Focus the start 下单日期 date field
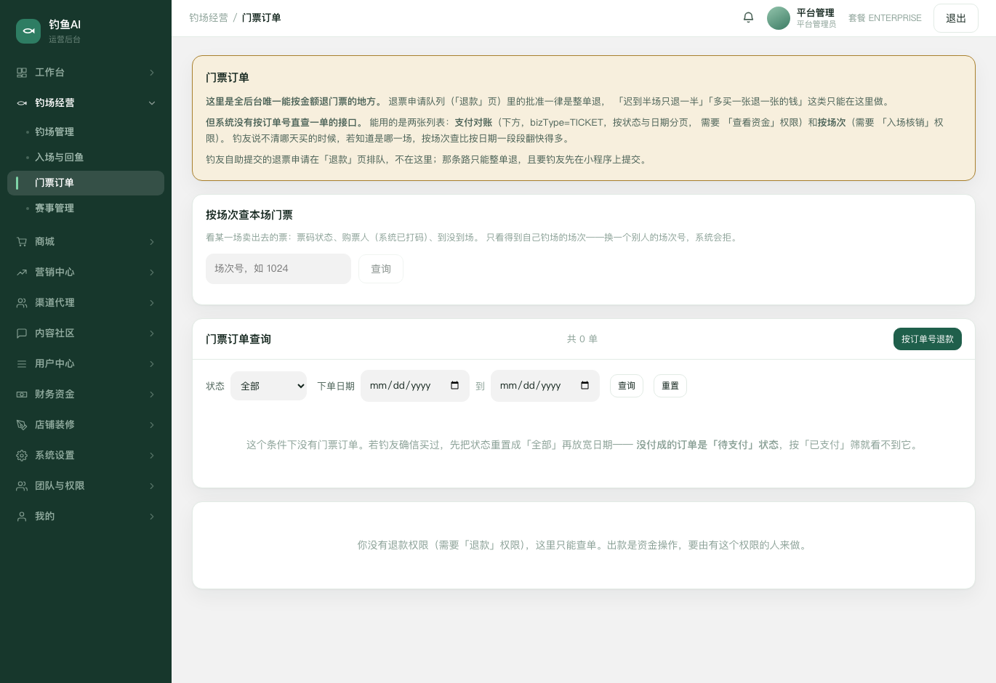 point(415,386)
